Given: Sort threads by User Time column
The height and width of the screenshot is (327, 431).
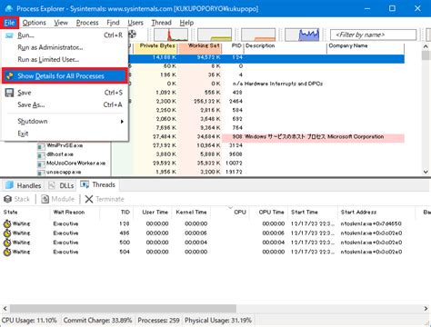Looking at the screenshot, I should (x=153, y=213).
